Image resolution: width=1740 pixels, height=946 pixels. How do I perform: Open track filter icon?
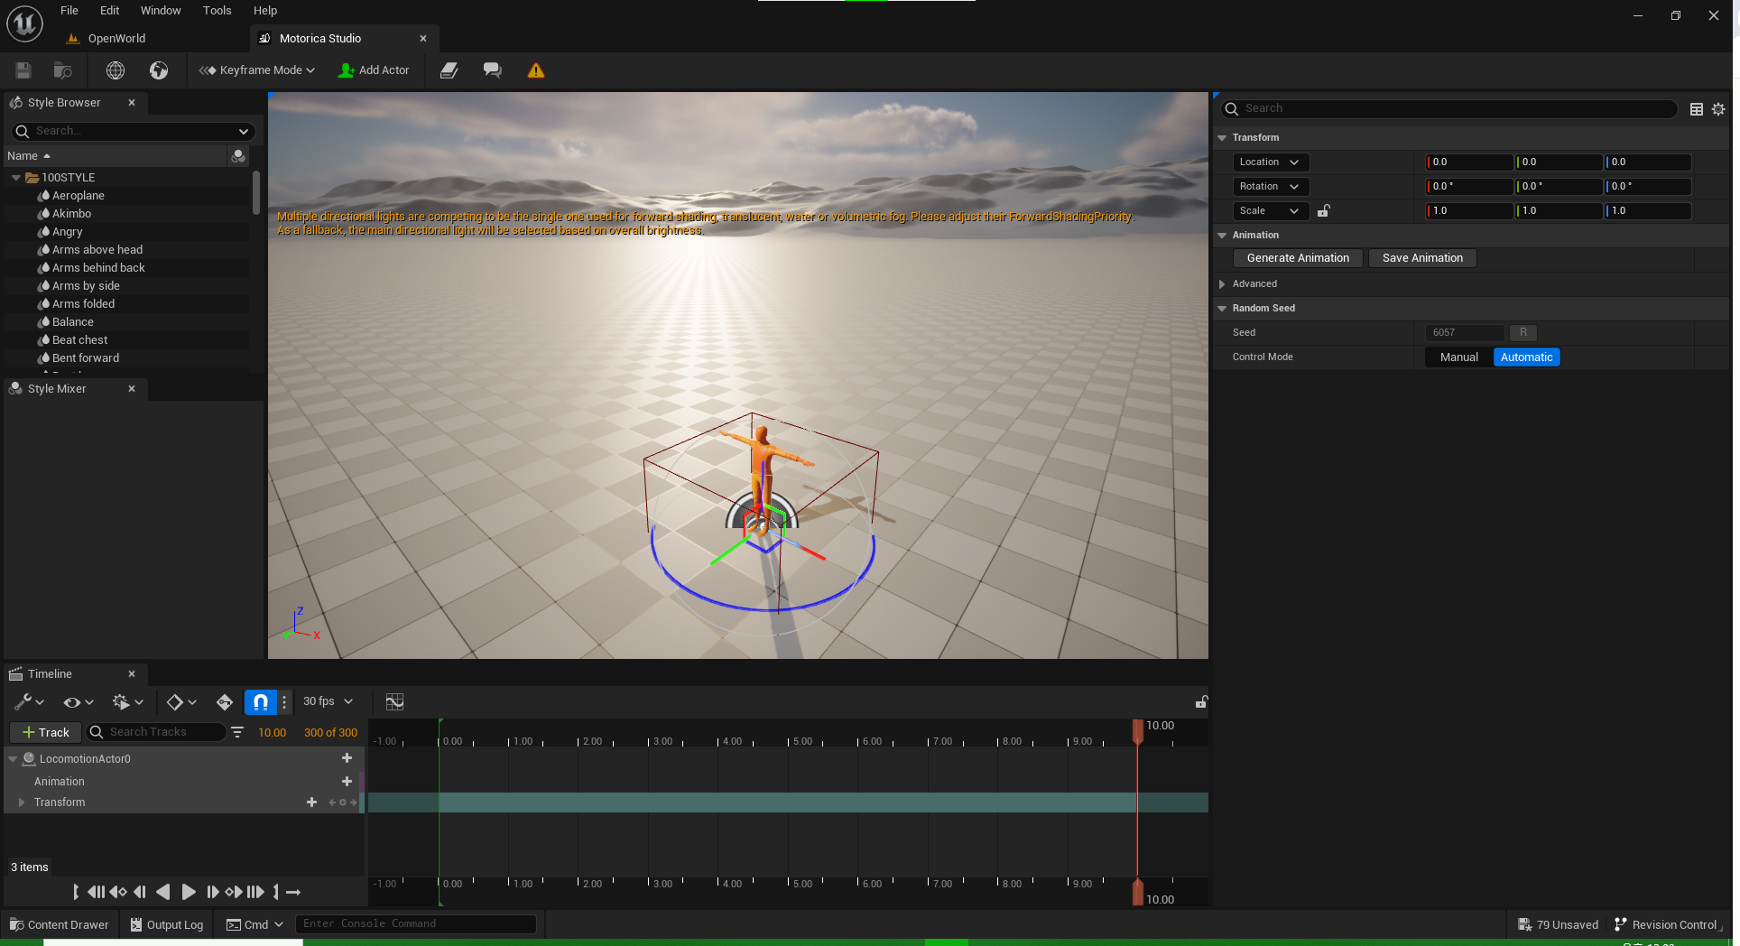coord(237,733)
